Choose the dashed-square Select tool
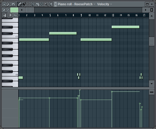This screenshot has height=129, width=156. point(42,4)
